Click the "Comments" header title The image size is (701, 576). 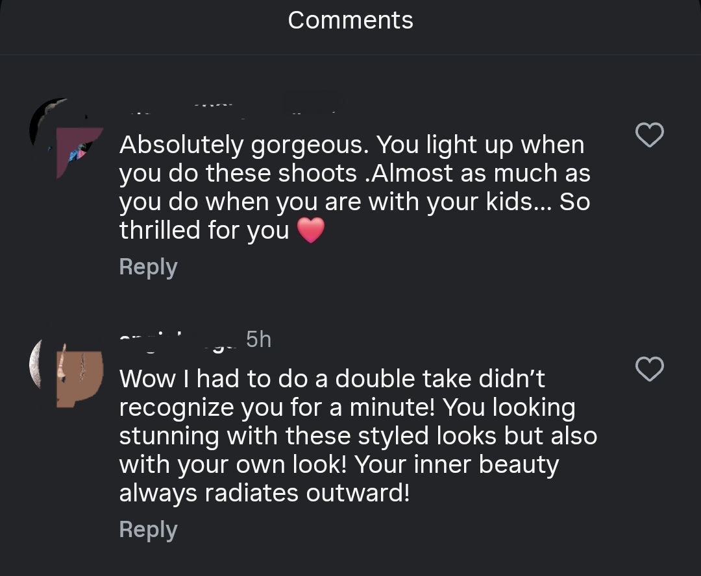click(x=350, y=20)
